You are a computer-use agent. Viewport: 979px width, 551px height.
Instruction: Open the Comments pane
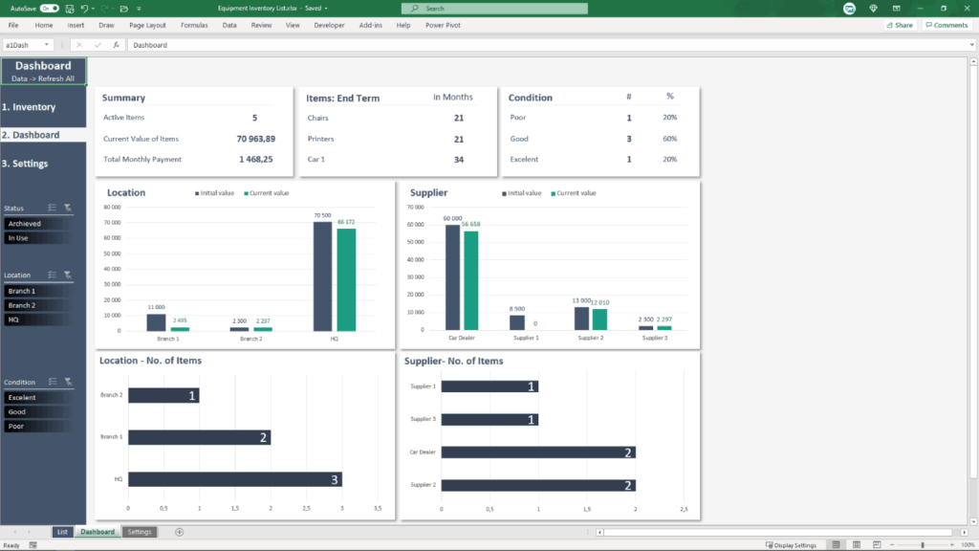[x=946, y=25]
